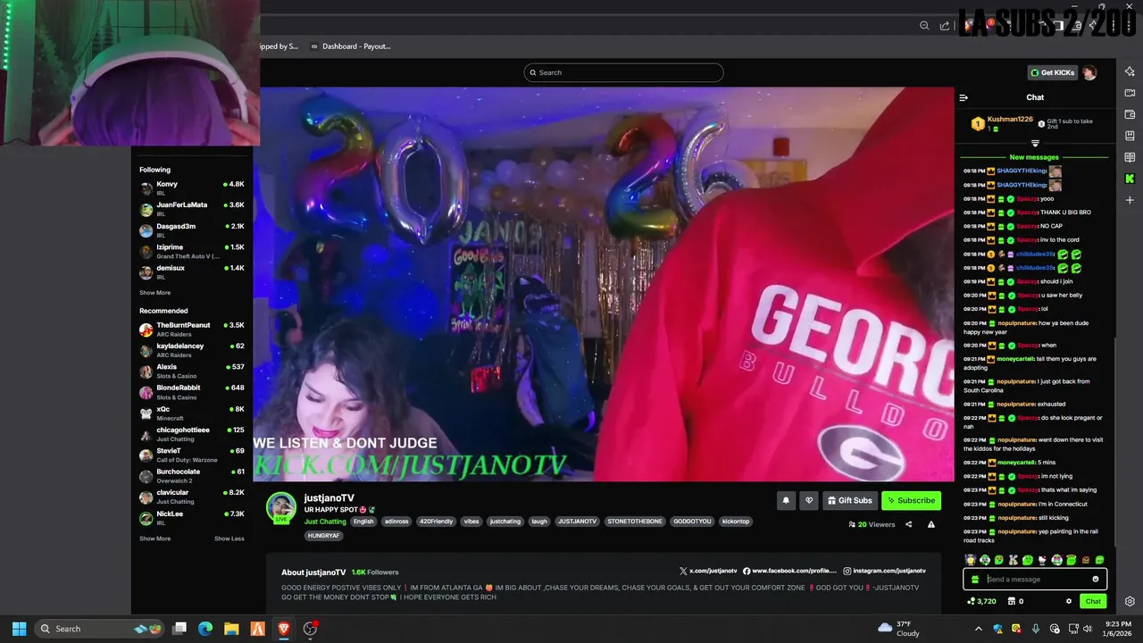This screenshot has height=643, width=1143.
Task: Open Brave Wallet sidebar icon
Action: click(x=1130, y=114)
